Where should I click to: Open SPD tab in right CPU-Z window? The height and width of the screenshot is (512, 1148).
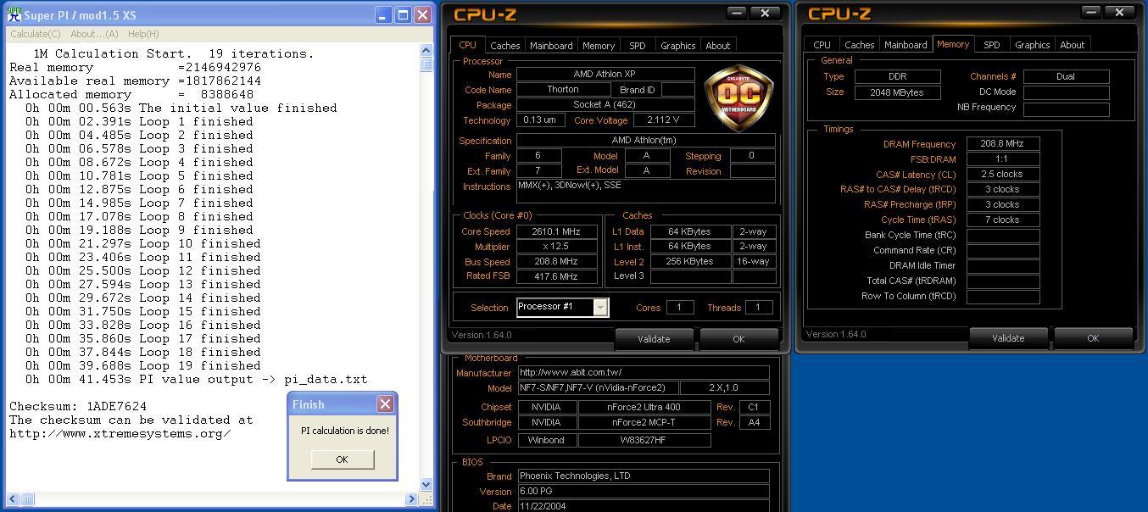tap(992, 45)
